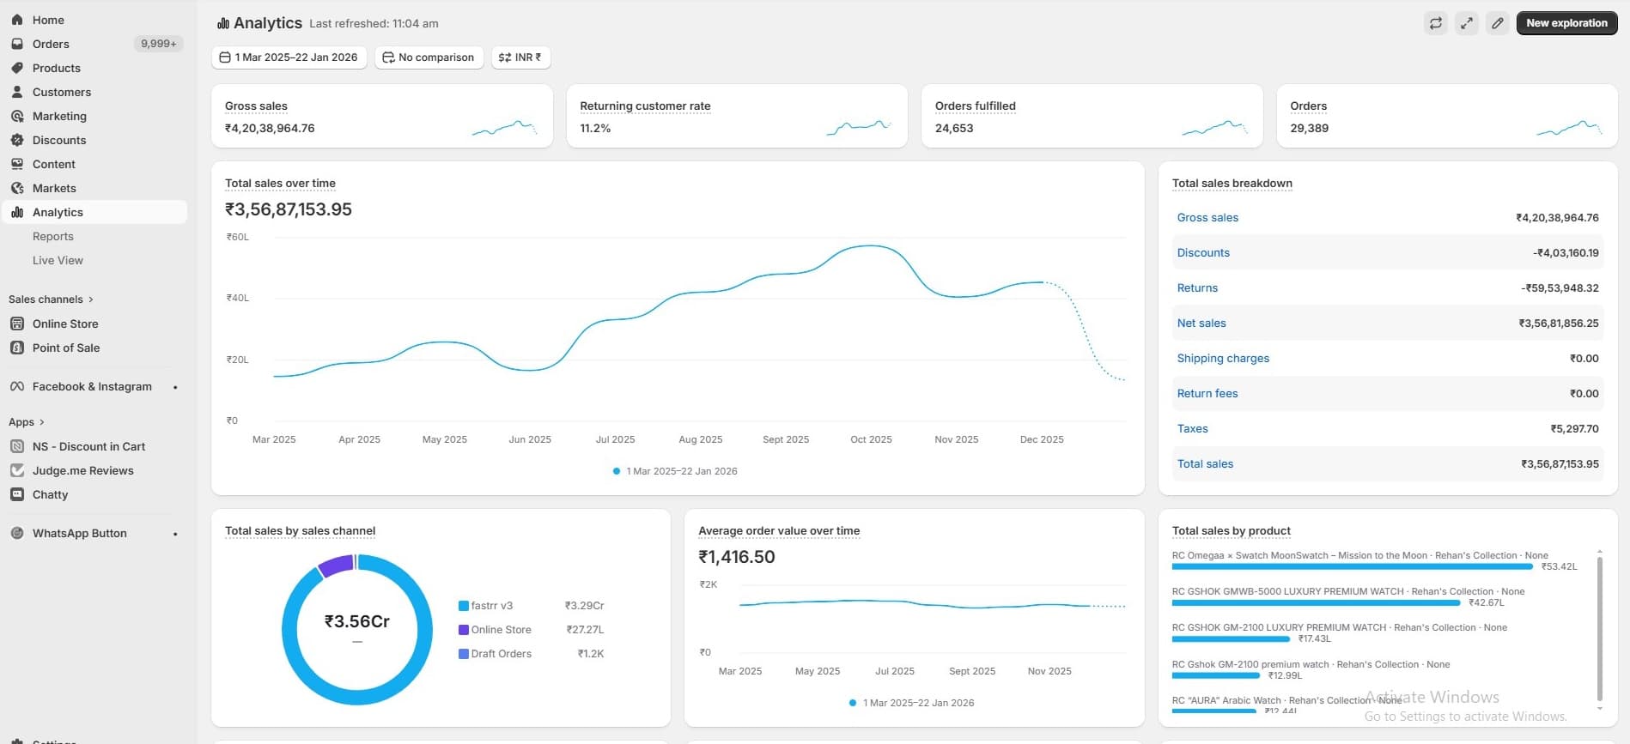Click the Total sales by product scrollbar

[x=1599, y=628]
